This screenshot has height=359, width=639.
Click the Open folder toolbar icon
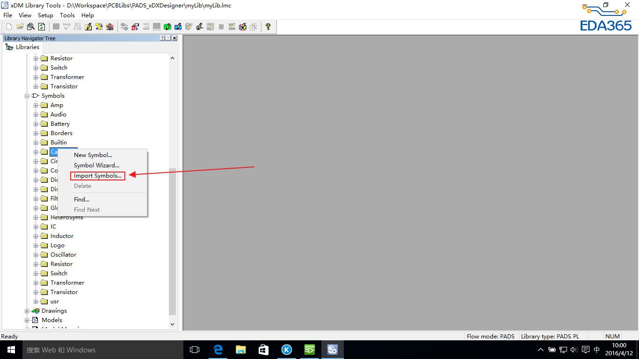click(20, 27)
